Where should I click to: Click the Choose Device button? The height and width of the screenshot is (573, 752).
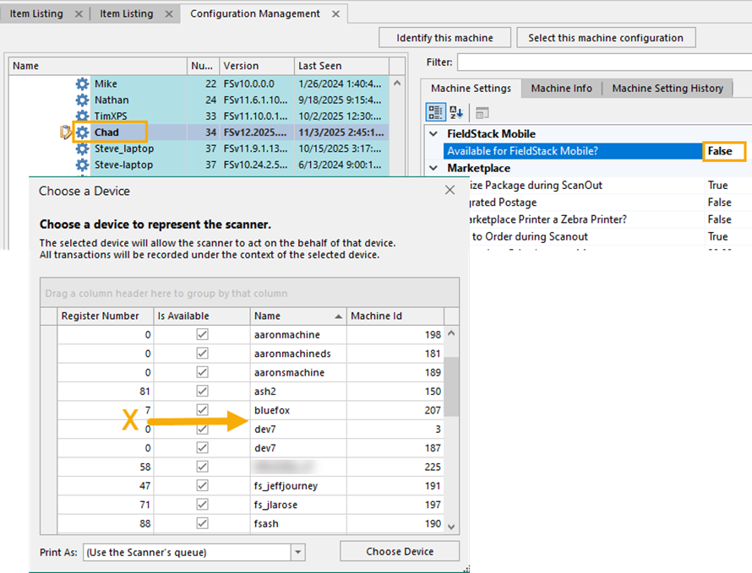400,551
